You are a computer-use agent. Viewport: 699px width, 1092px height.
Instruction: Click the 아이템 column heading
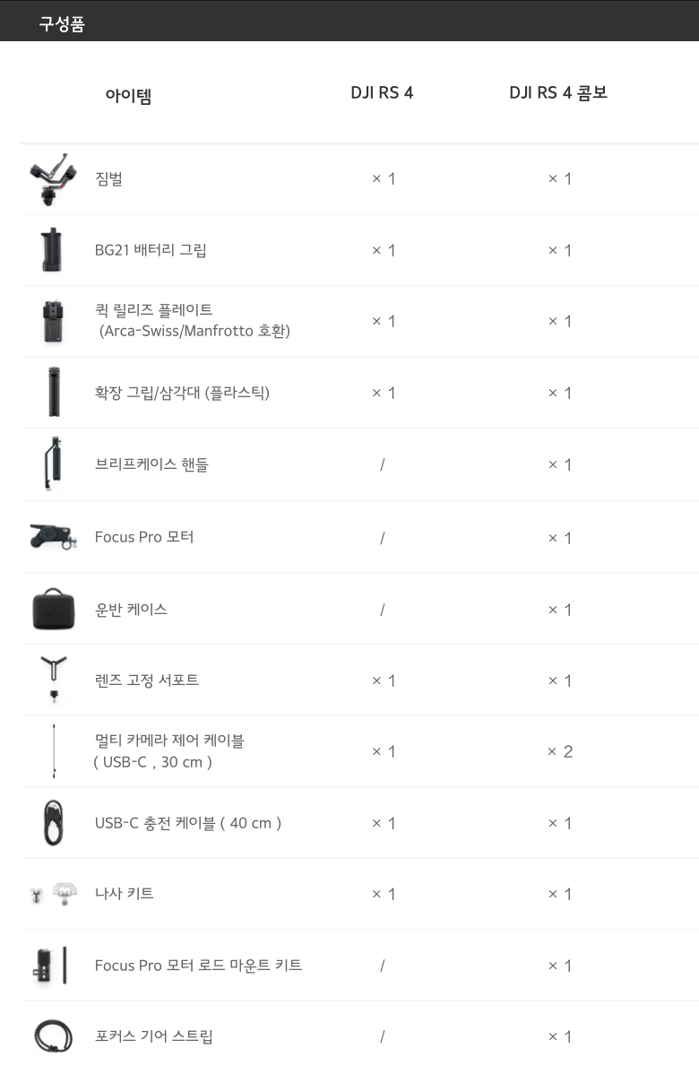(128, 96)
